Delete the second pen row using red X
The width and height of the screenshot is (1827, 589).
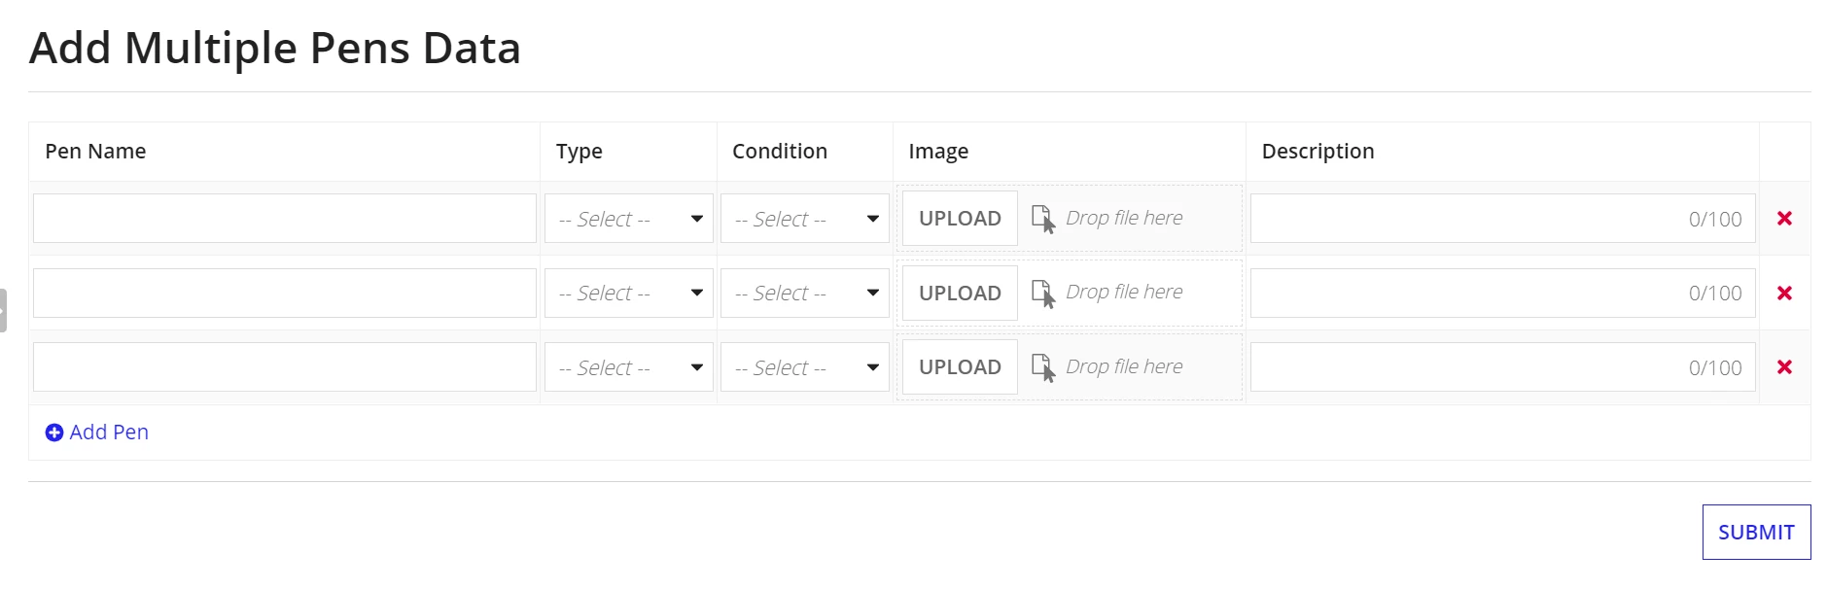1784,293
